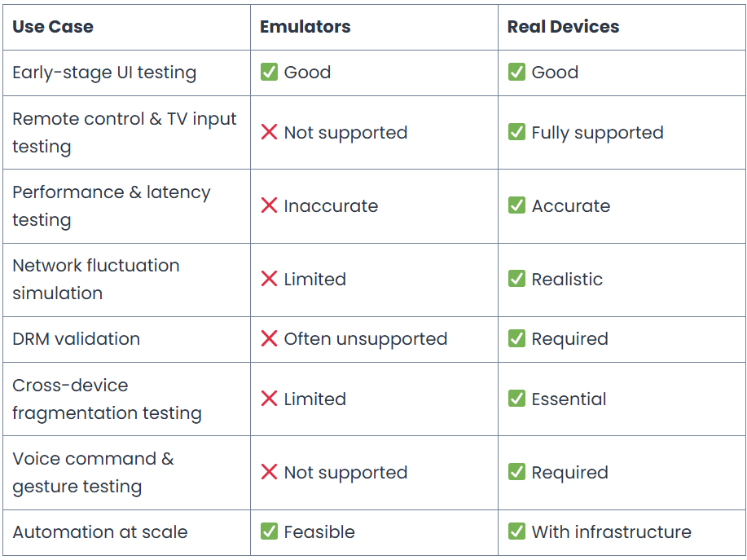Click red X in Network fluctuation row

click(269, 279)
